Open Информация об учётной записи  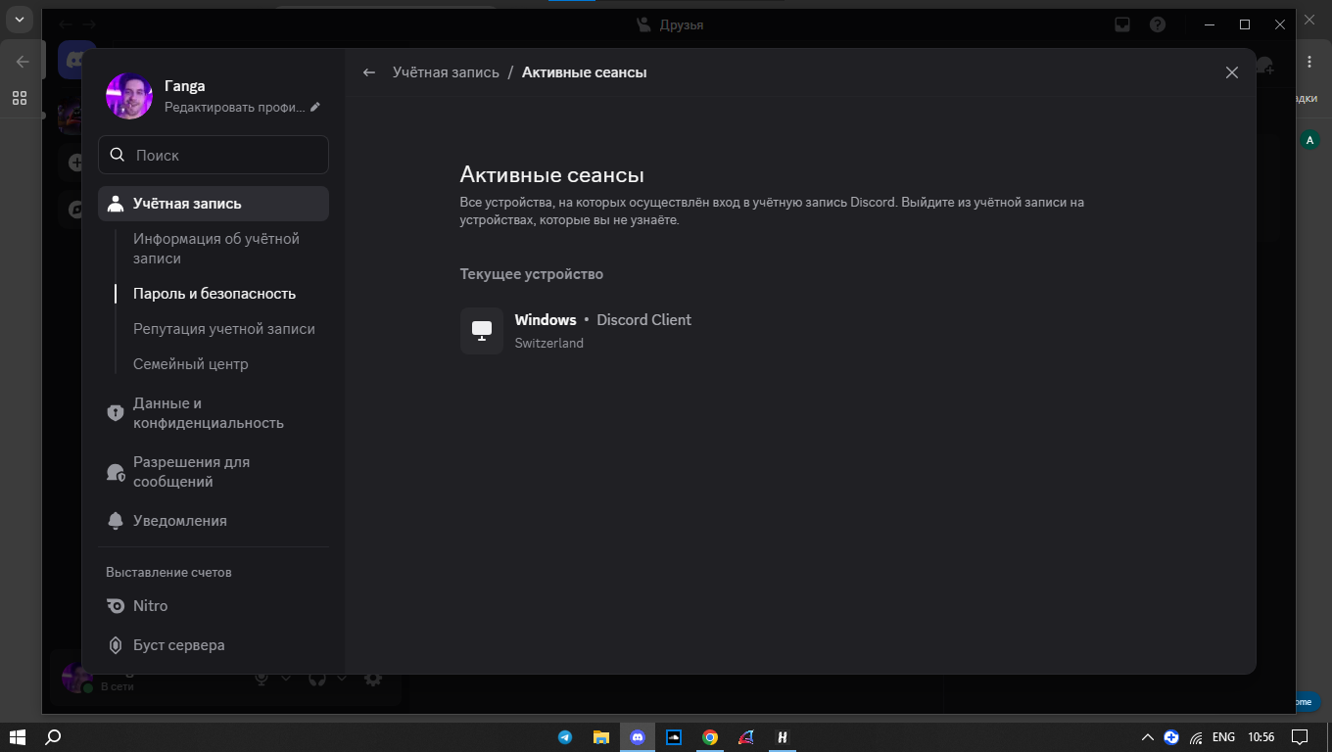point(216,249)
